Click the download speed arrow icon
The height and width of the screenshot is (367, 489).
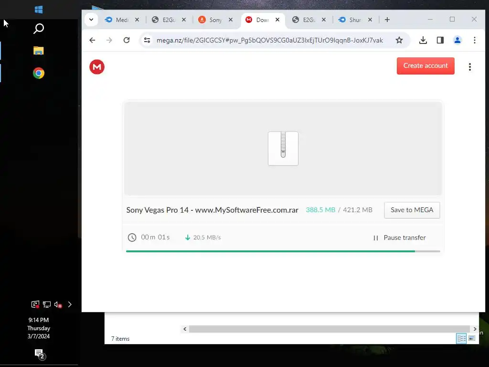pyautogui.click(x=187, y=237)
